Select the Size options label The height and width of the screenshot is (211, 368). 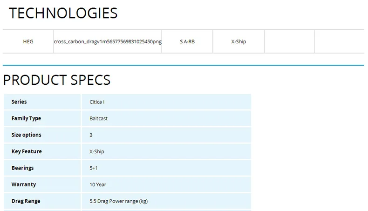point(26,135)
